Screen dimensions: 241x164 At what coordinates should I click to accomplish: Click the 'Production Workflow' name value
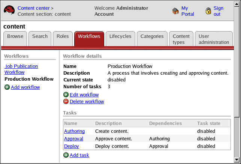pyautogui.click(x=130, y=66)
